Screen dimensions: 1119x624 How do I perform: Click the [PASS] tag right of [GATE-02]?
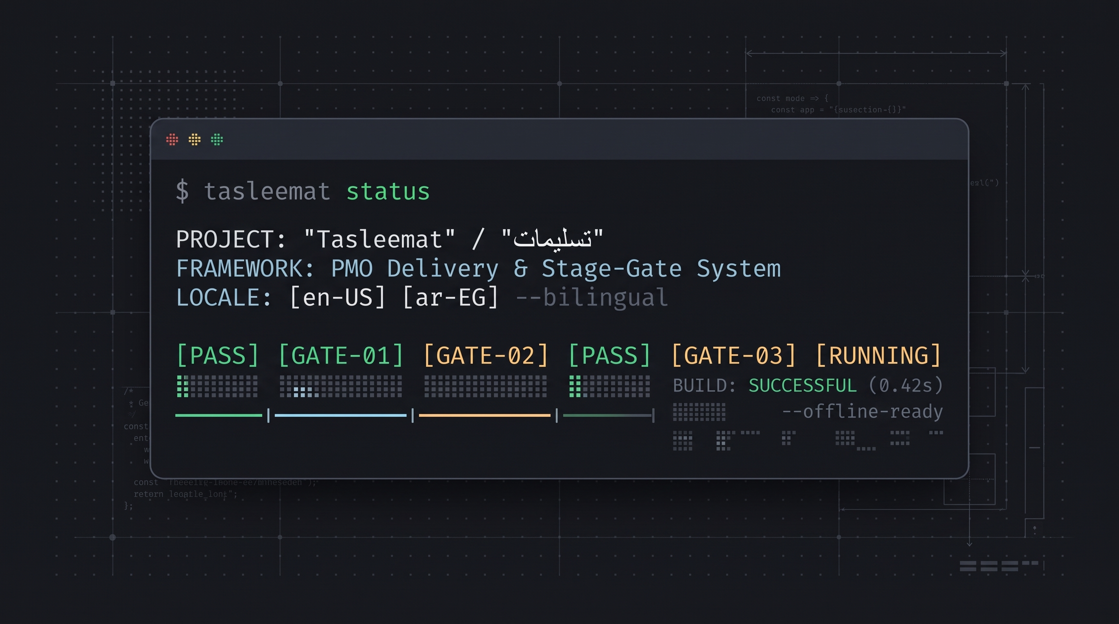pos(610,355)
